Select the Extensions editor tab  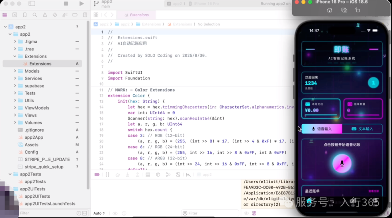[136, 15]
